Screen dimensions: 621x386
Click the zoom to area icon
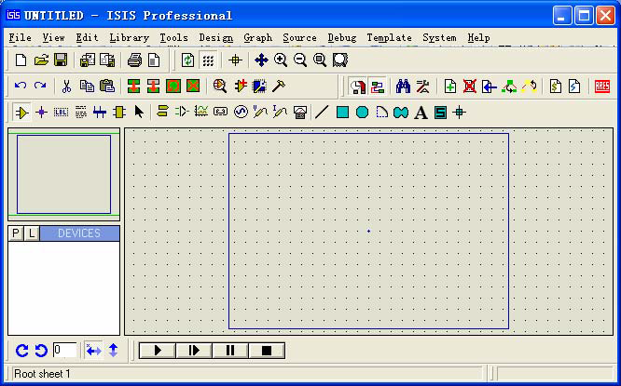(339, 60)
